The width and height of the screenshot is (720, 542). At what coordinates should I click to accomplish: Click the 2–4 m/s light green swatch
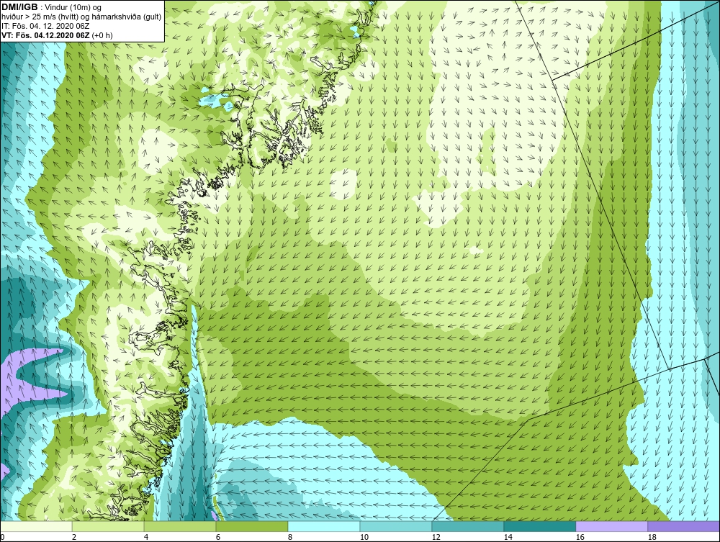point(109,526)
